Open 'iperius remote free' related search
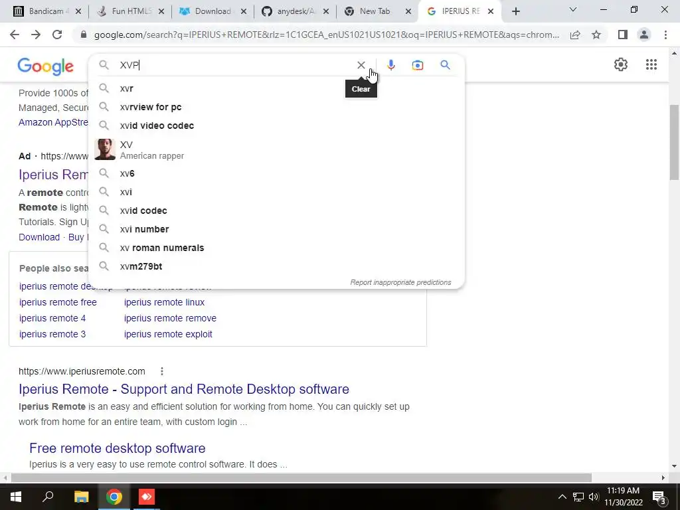 [58, 302]
